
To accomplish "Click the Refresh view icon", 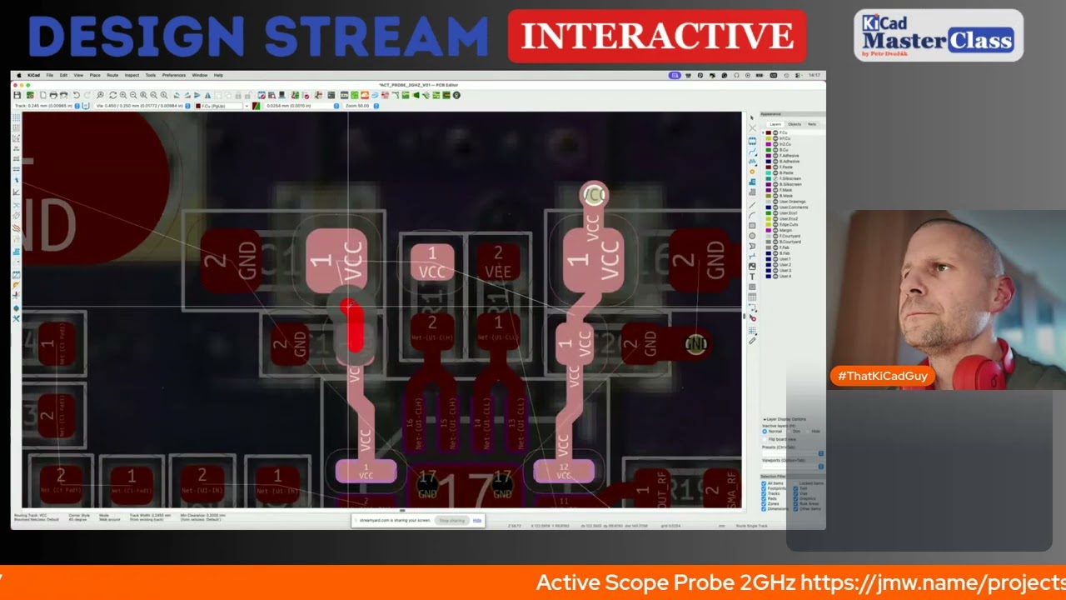I will click(x=112, y=95).
